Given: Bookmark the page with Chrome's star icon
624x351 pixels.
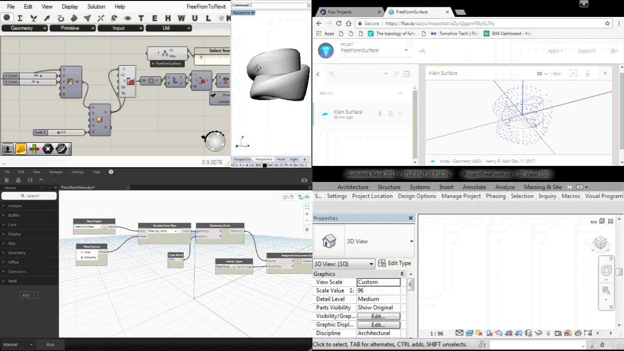Looking at the screenshot, I should (608, 23).
